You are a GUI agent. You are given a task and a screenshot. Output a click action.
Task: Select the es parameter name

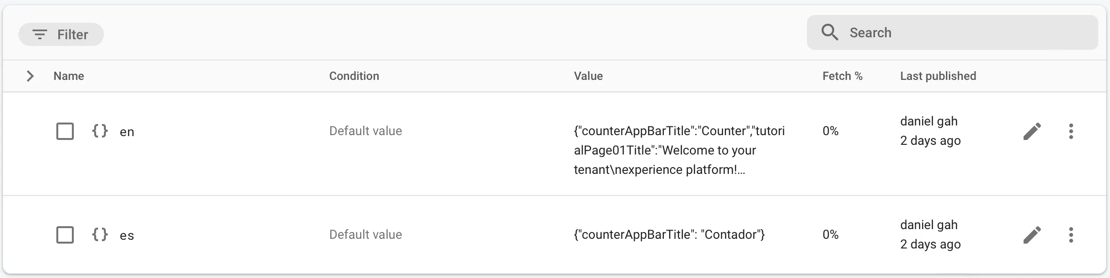[x=127, y=235]
